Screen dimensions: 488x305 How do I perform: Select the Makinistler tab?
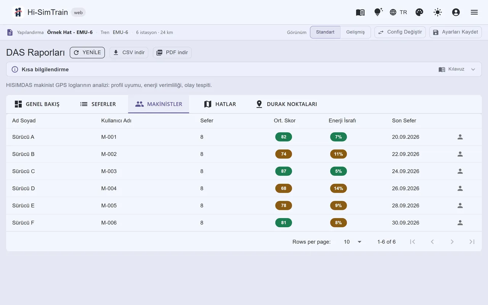coord(159,104)
